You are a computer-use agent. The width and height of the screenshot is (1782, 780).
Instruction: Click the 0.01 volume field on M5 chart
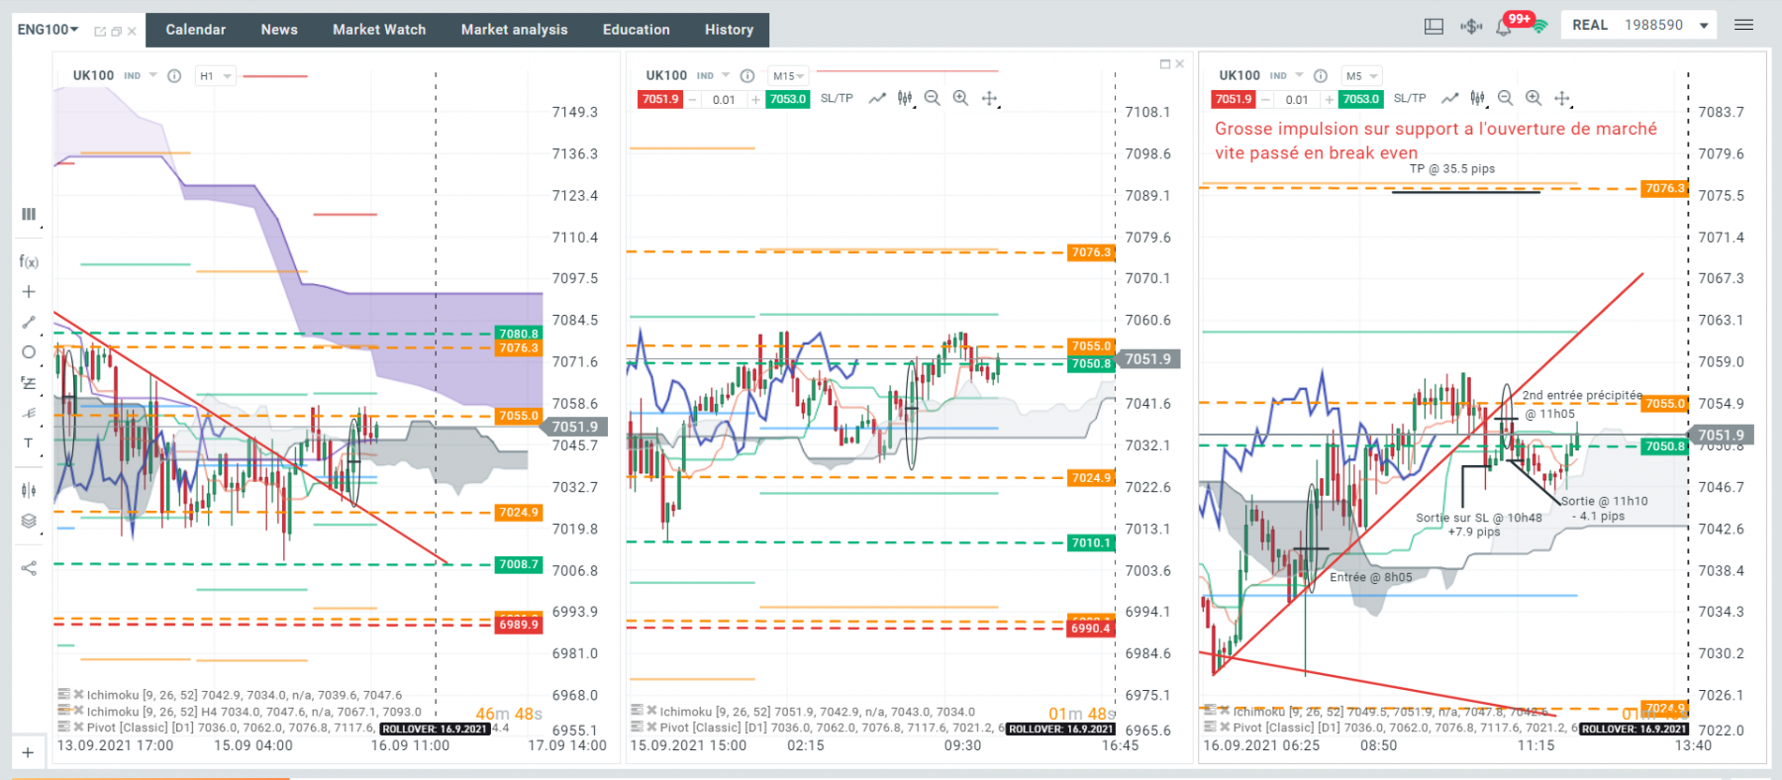click(x=1297, y=100)
